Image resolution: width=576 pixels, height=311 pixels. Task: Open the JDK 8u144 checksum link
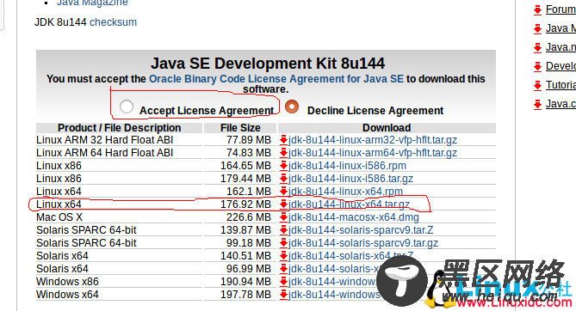113,22
